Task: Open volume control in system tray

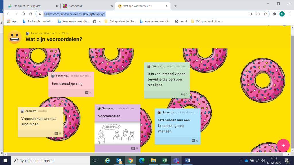Action: [263, 160]
